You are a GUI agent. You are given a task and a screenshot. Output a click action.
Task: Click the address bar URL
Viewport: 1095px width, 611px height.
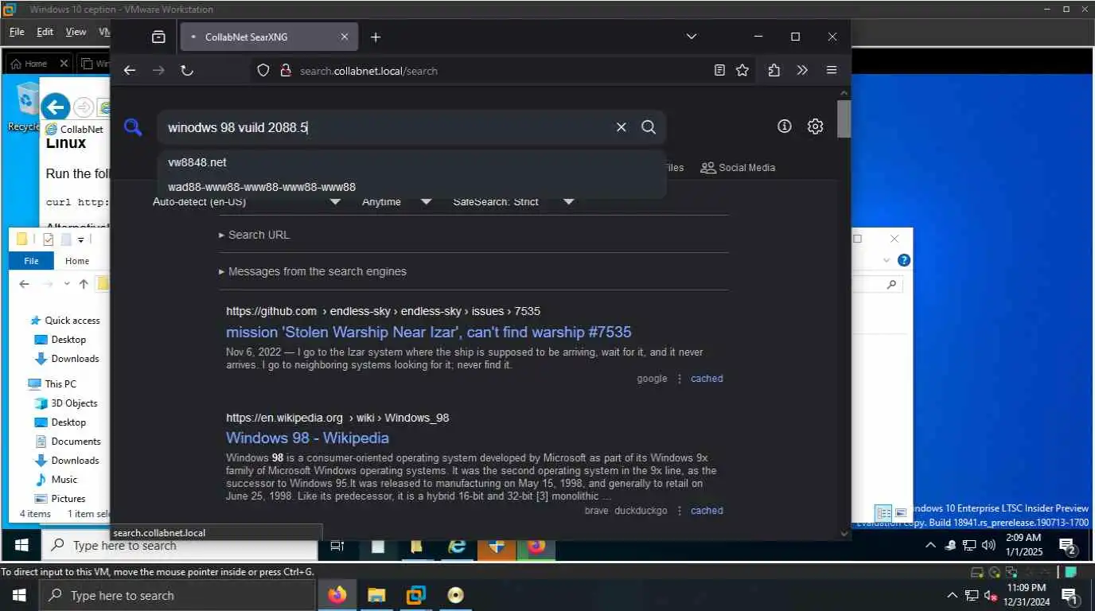368,71
